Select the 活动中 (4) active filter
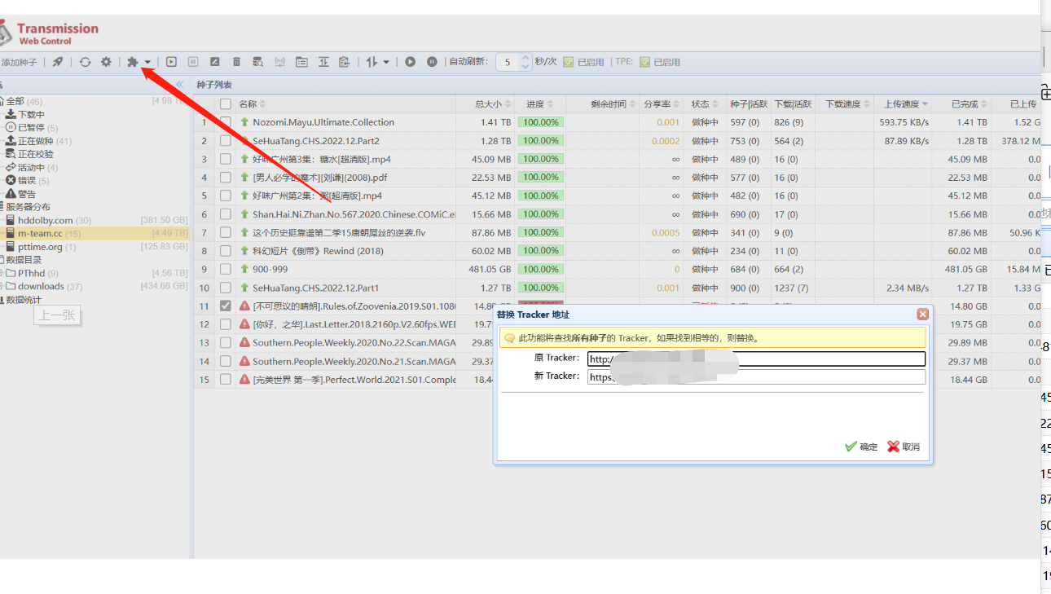 [x=32, y=167]
